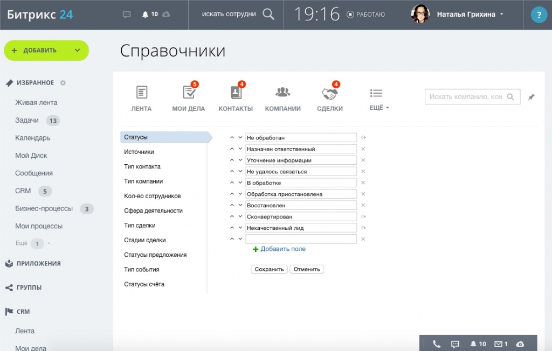Open Статусы счёта reference
Screen dimensions: 552x351
click(x=144, y=284)
